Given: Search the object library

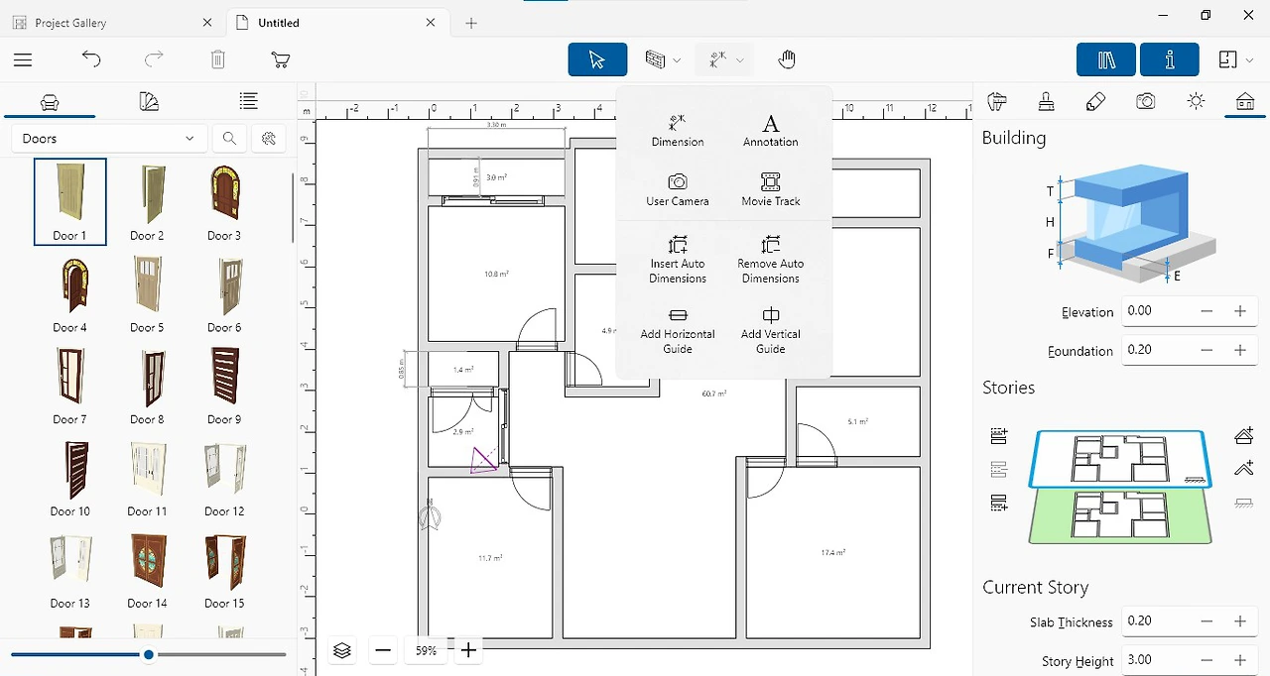Looking at the screenshot, I should (x=229, y=139).
